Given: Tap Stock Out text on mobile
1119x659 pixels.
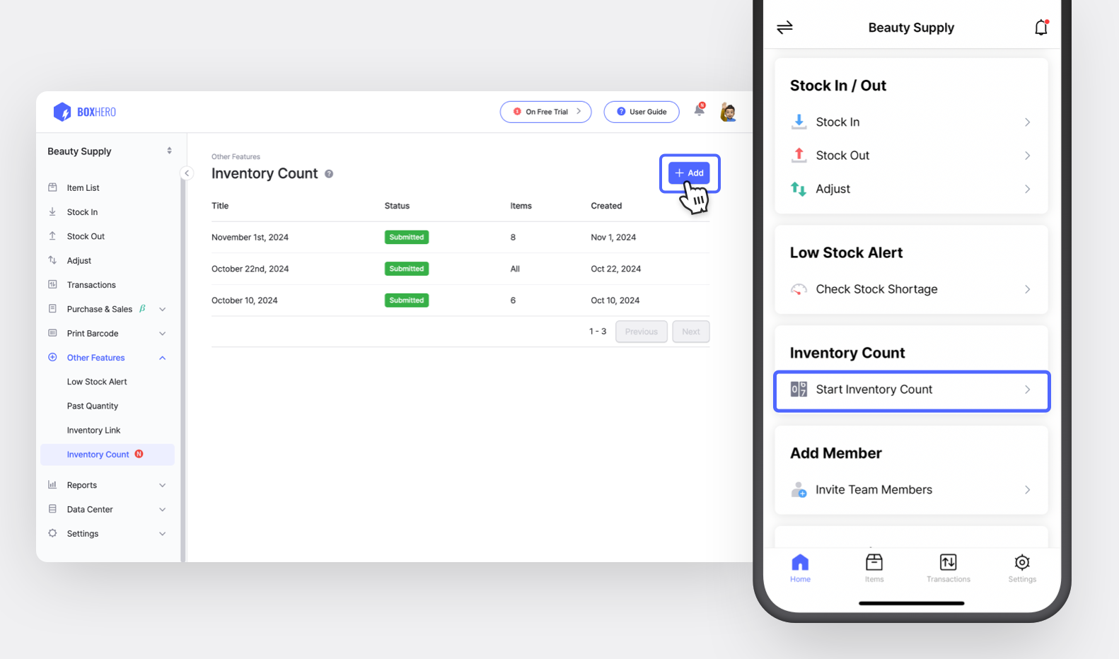Looking at the screenshot, I should click(x=842, y=156).
